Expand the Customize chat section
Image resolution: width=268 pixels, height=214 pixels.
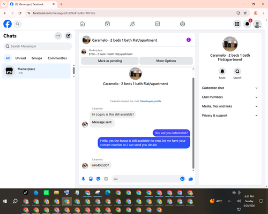tap(230, 88)
